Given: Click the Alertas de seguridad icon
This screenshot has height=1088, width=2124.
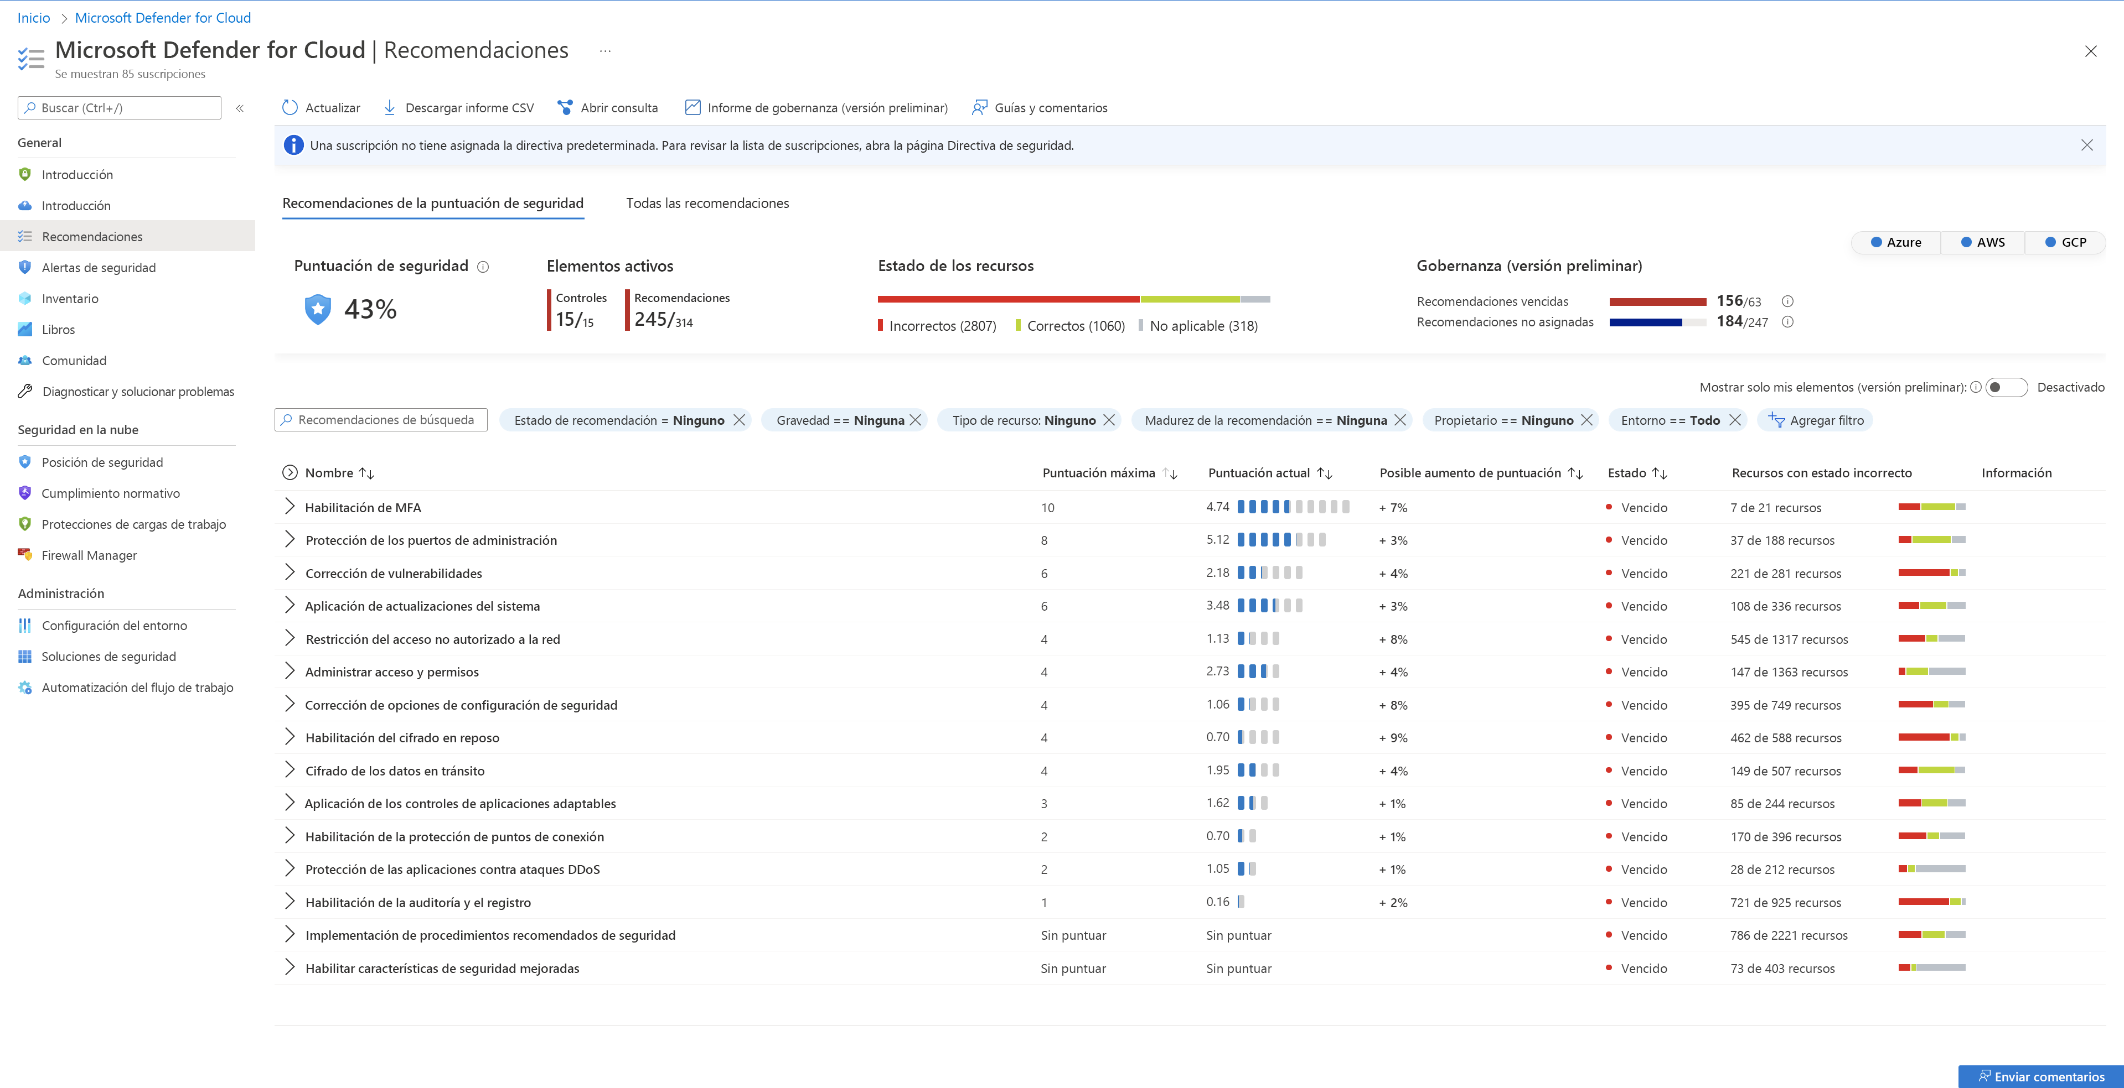Looking at the screenshot, I should (x=25, y=267).
